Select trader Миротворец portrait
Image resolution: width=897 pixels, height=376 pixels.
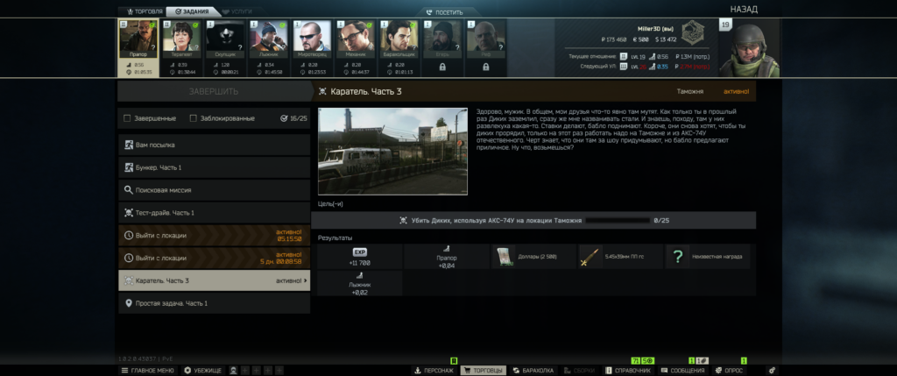coord(313,39)
